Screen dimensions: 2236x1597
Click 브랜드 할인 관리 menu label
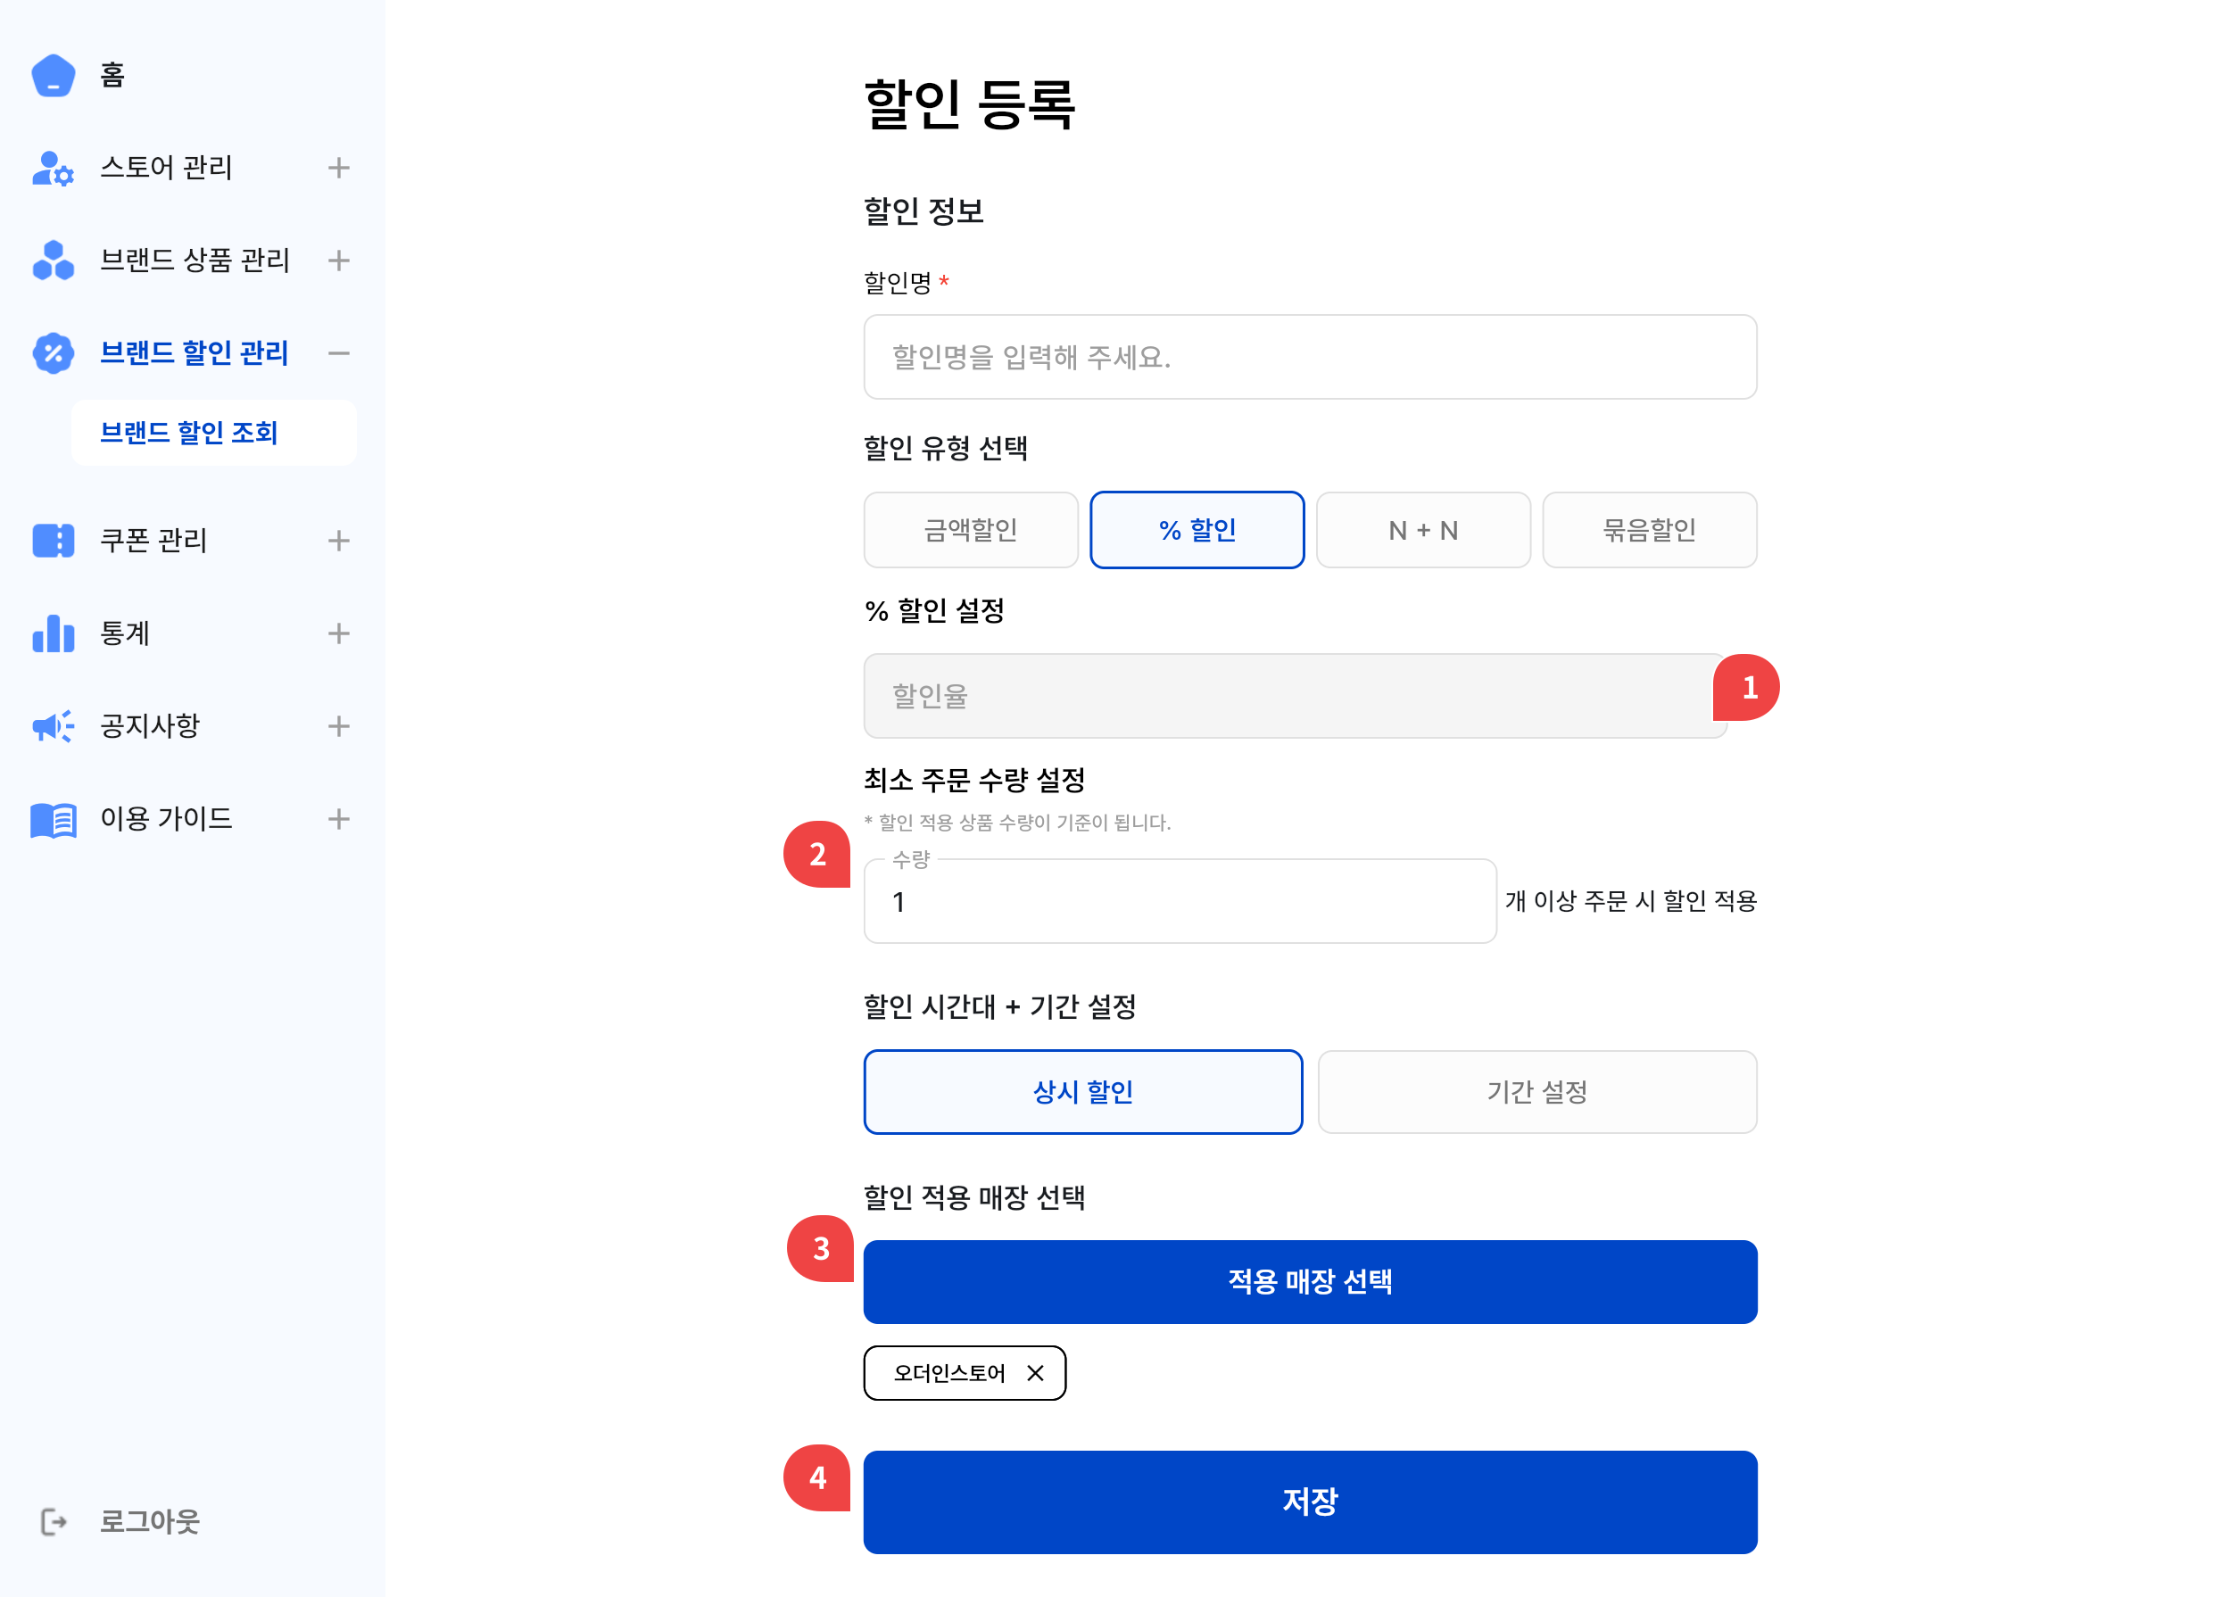(194, 353)
